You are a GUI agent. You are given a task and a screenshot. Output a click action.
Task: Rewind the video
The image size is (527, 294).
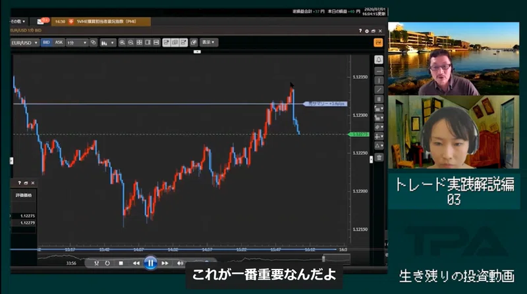click(x=136, y=263)
